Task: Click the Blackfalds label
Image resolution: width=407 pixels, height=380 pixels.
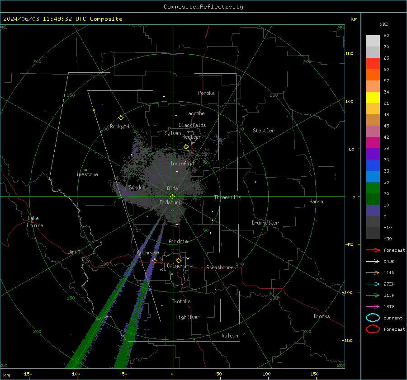Action: click(192, 125)
